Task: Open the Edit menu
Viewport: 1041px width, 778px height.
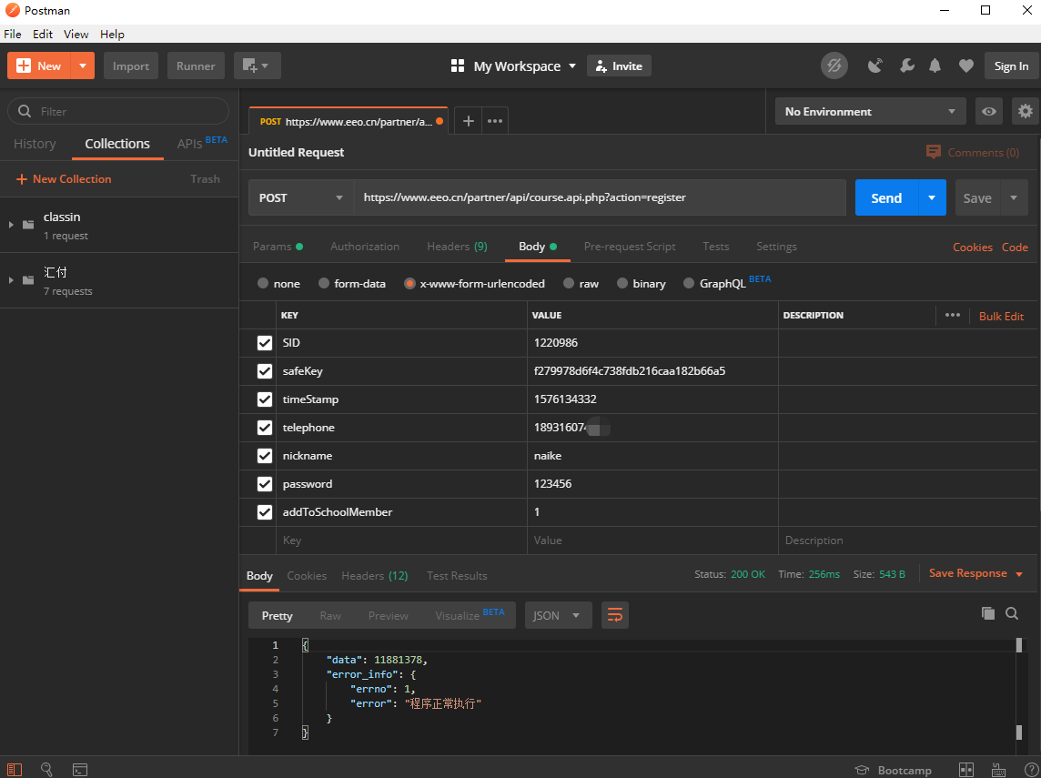Action: click(43, 34)
